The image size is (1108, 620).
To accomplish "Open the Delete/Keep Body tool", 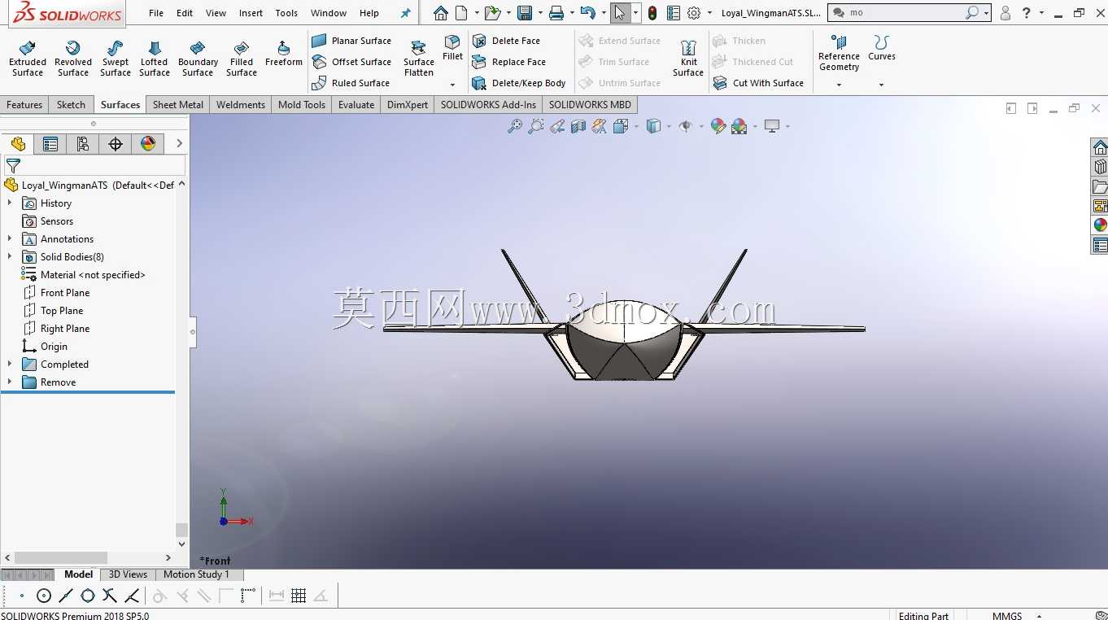I will pos(519,83).
